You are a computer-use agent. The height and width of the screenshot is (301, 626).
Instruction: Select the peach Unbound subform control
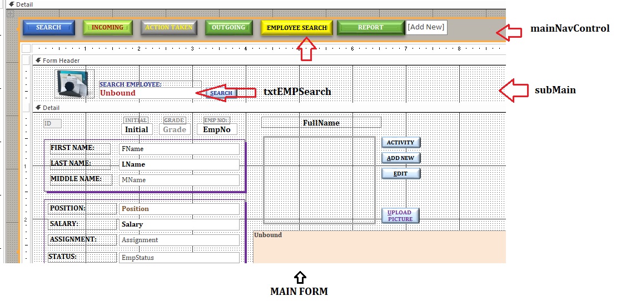point(379,247)
